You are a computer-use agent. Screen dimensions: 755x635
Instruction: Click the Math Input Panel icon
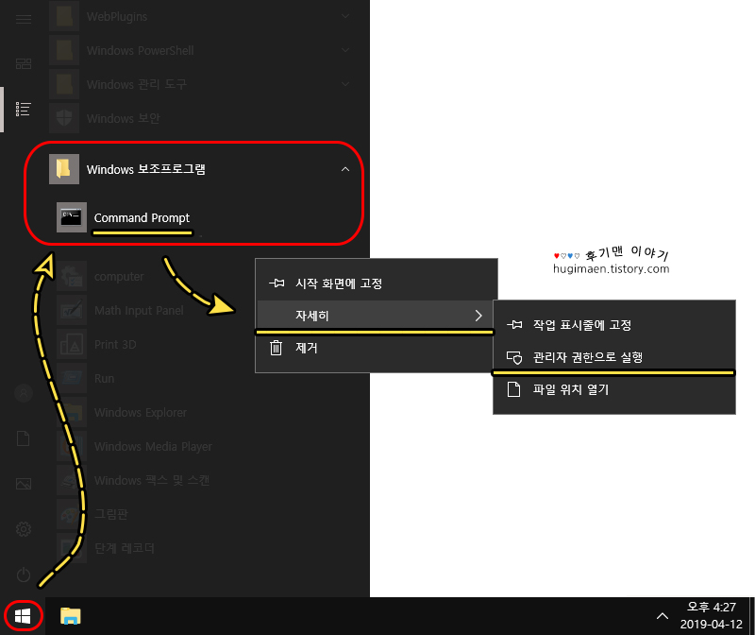(72, 311)
